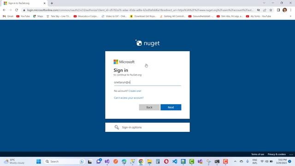This screenshot has width=295, height=166.
Task: Open Terms of use link
Action: click(x=258, y=154)
